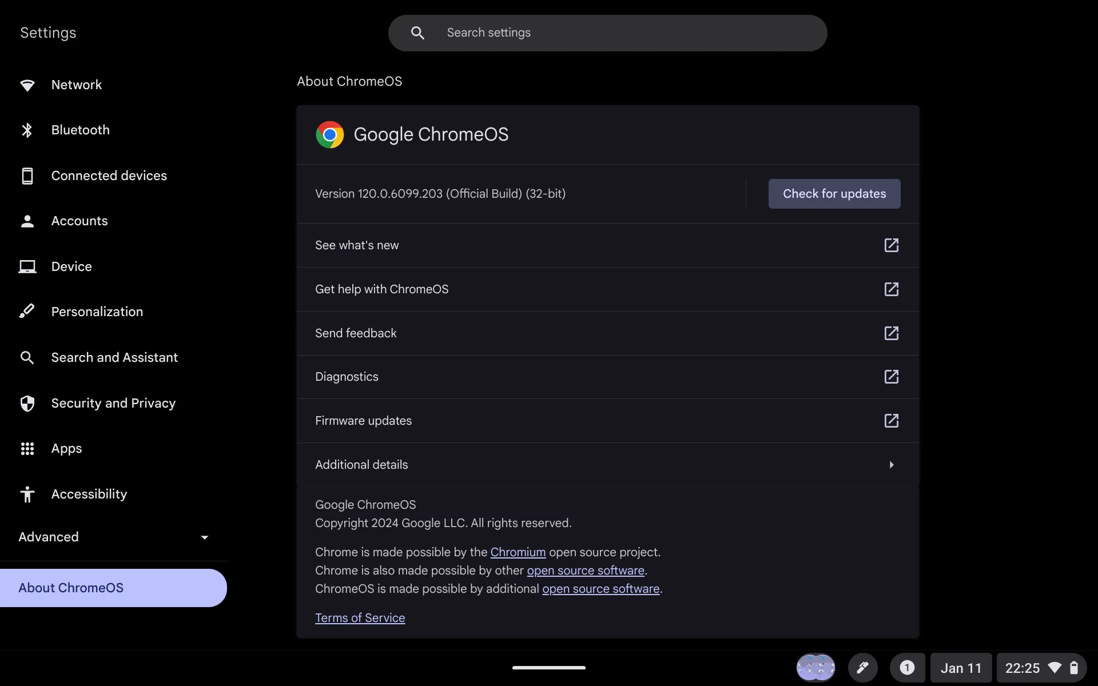
Task: Open the 22:25 status tray
Action: pyautogui.click(x=1041, y=668)
